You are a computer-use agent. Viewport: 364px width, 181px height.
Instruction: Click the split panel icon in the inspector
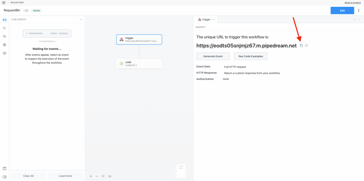[x=355, y=19]
